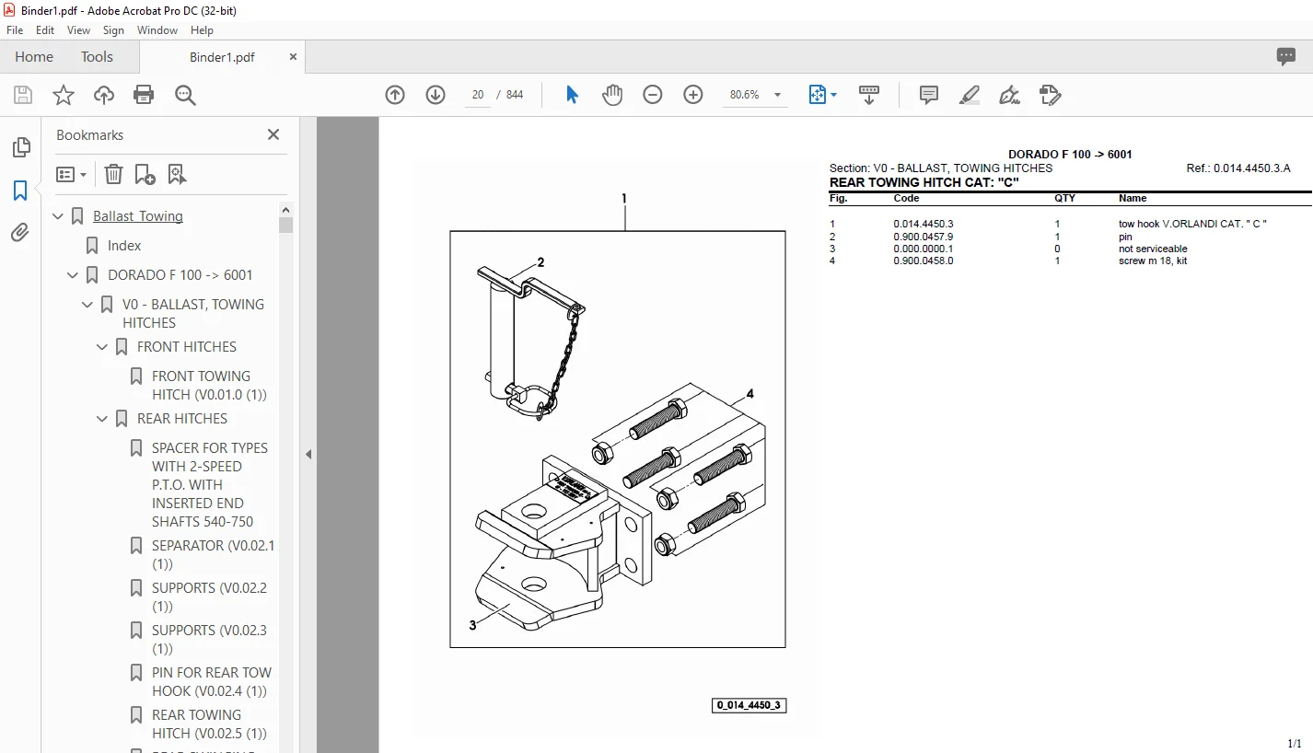1313x753 pixels.
Task: Click 'screw m 18, kit' part name
Action: 1153,261
